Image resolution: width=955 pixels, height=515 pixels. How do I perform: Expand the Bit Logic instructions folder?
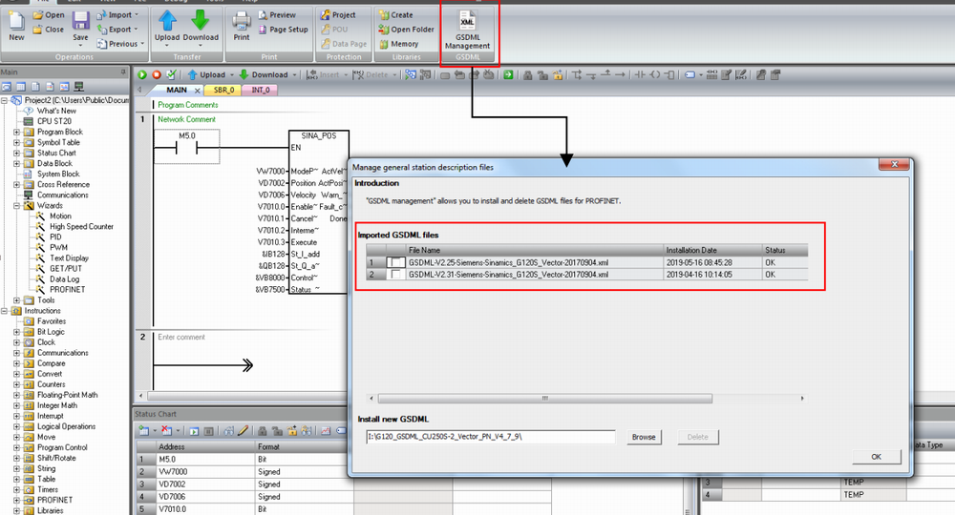click(x=16, y=332)
